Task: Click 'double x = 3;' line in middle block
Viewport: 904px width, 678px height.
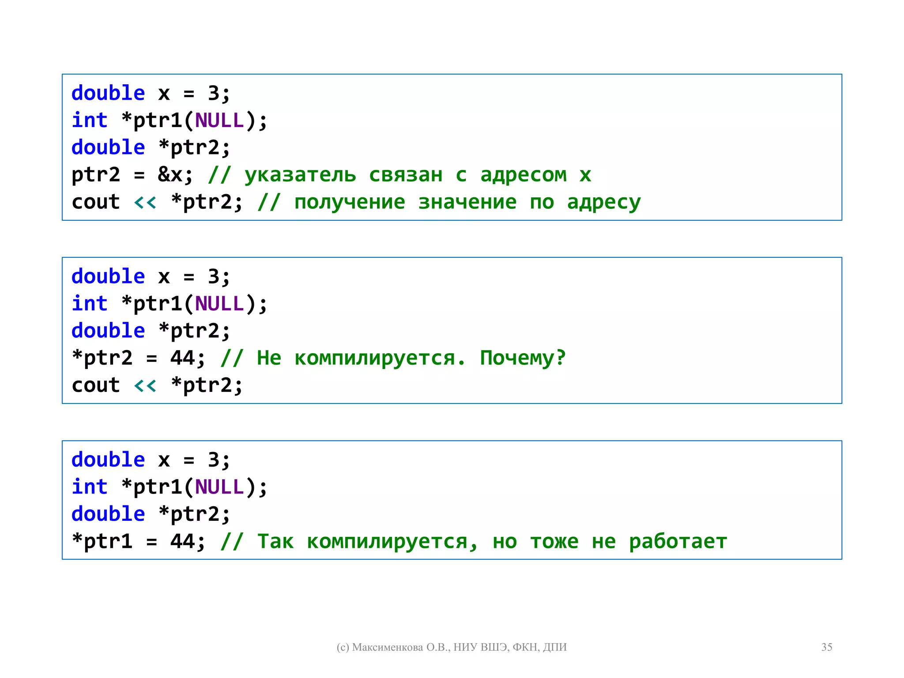Action: point(151,277)
